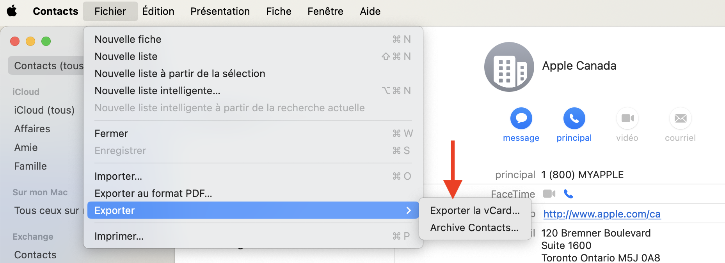Click the Apple Canada building avatar
The image size is (725, 263).
(509, 67)
